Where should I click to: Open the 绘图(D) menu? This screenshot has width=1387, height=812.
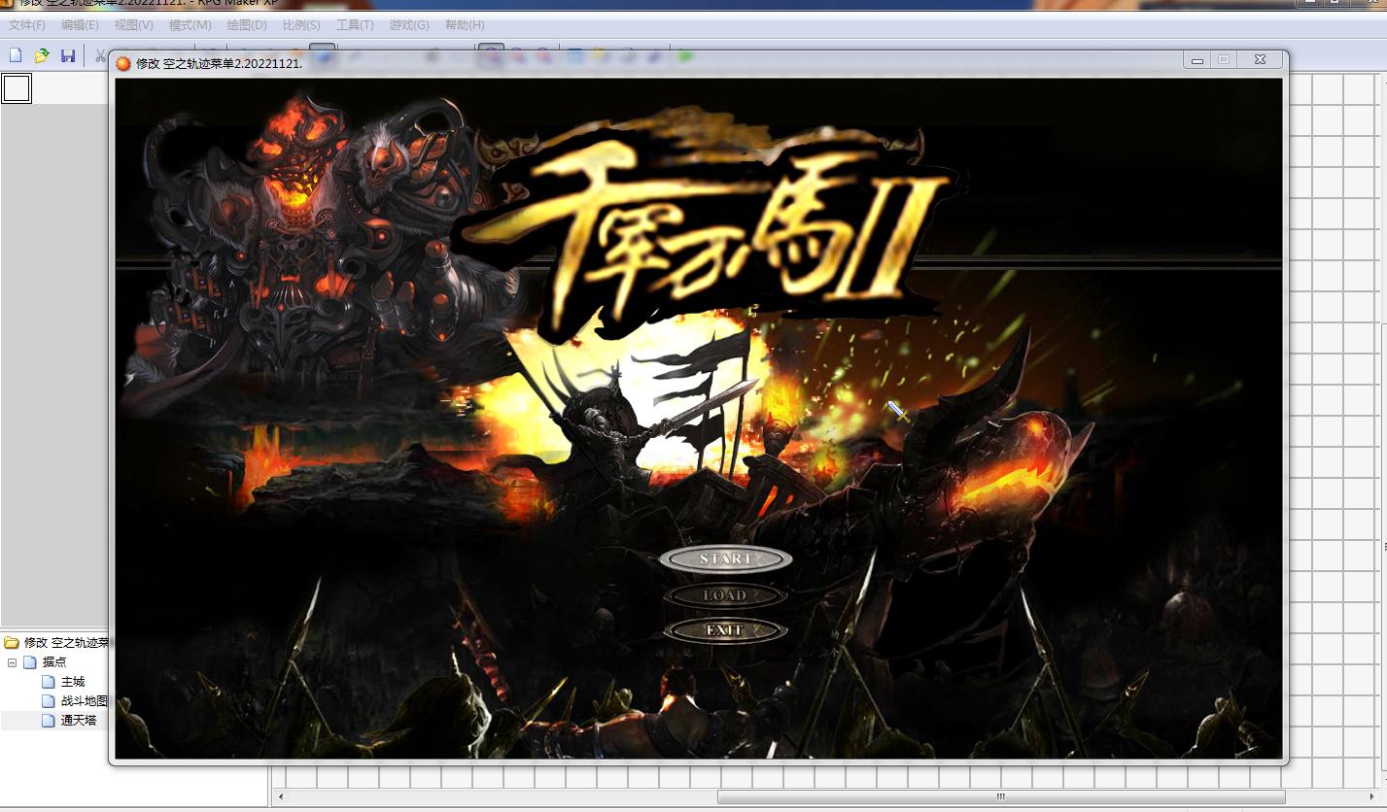247,25
